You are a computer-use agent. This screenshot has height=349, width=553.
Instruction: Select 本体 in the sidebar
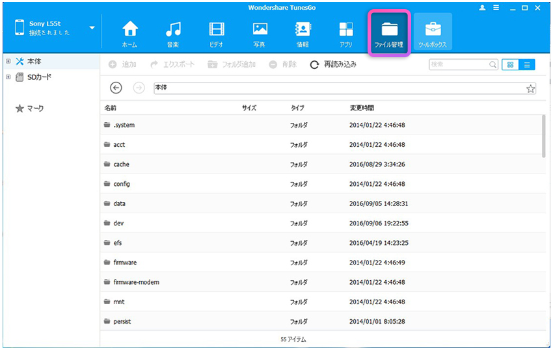(x=34, y=61)
